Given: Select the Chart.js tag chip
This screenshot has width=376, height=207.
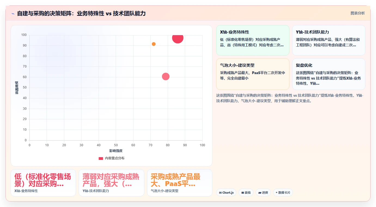Looking at the screenshot, I should tap(226, 193).
